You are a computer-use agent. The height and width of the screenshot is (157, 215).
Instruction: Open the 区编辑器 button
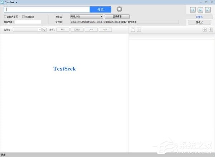(x=117, y=16)
